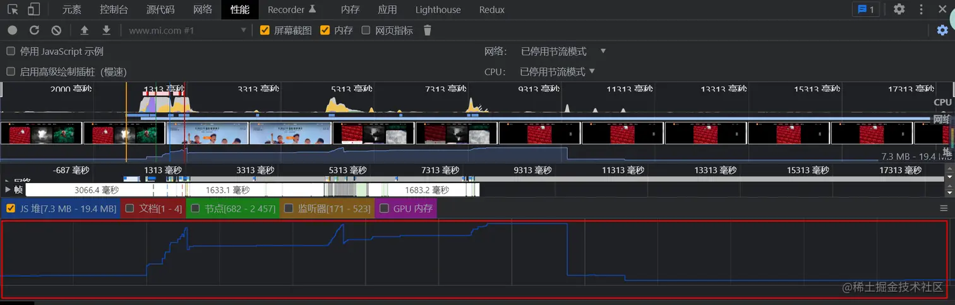Image resolution: width=955 pixels, height=305 pixels.
Task: Open the www.mi.com #1 profile dropdown
Action: 187,30
